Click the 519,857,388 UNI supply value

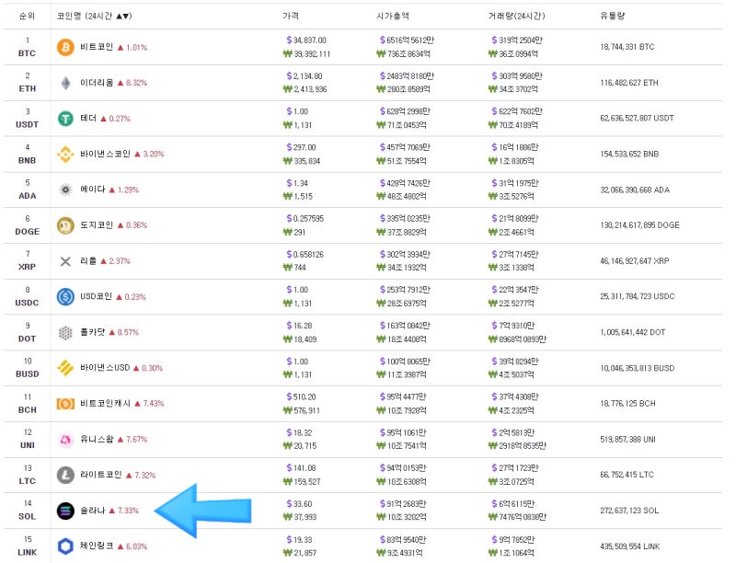(x=628, y=440)
